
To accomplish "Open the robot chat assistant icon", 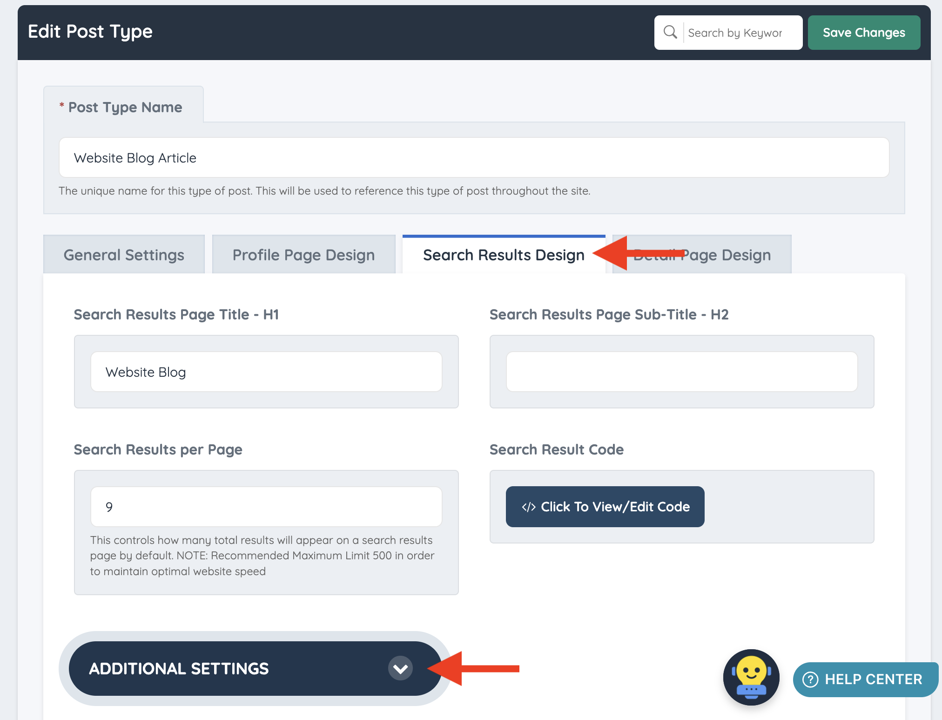I will [751, 677].
